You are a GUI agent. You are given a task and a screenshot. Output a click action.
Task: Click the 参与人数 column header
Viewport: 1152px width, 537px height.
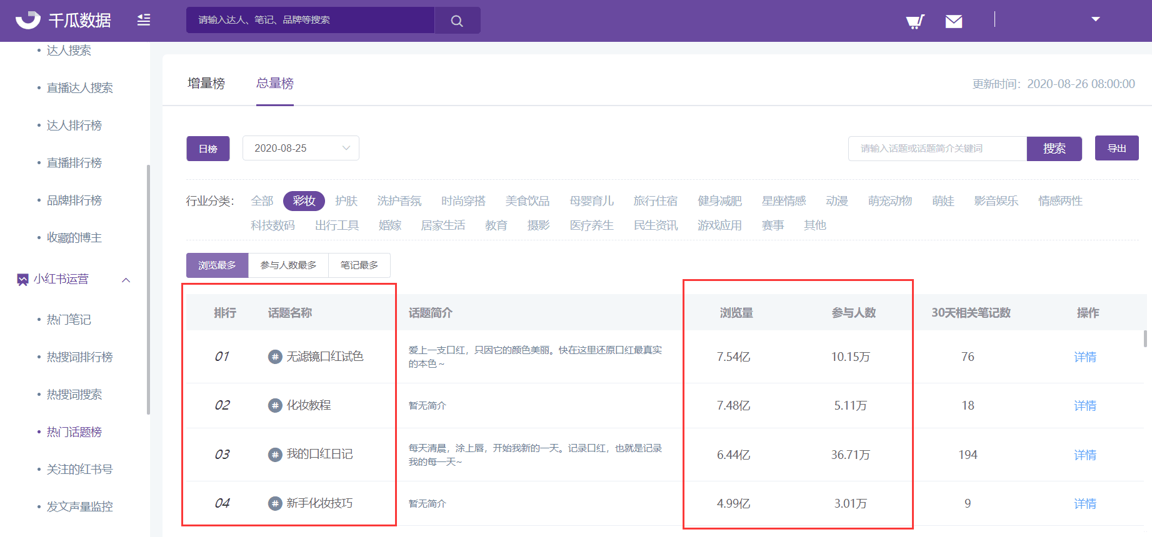(x=854, y=313)
